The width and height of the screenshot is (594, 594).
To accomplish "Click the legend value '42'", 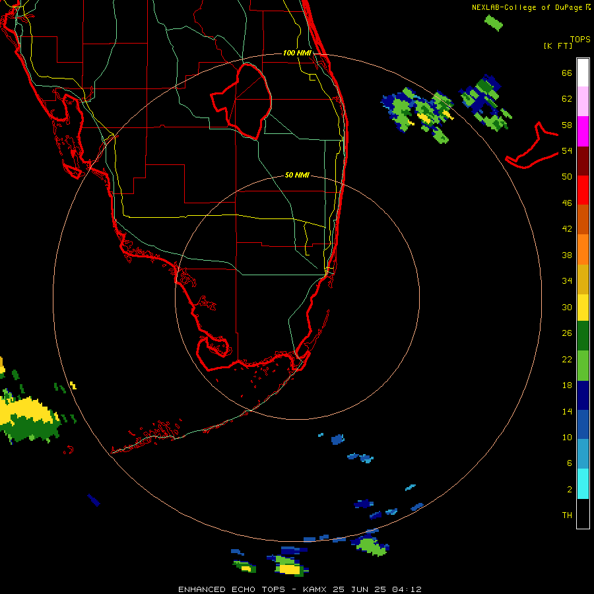I will point(567,229).
